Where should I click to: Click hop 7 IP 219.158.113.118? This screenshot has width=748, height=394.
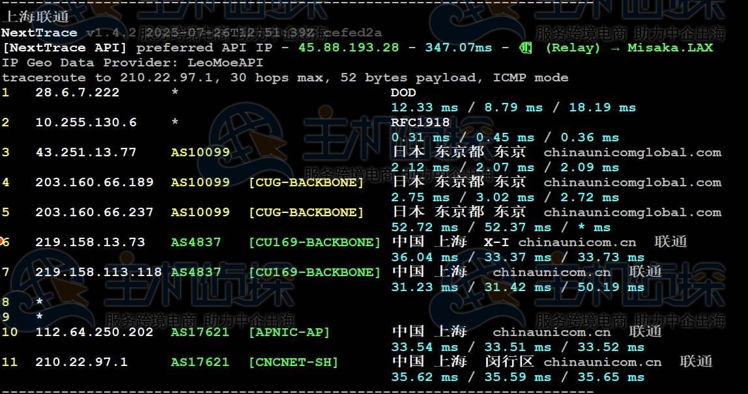pos(98,273)
